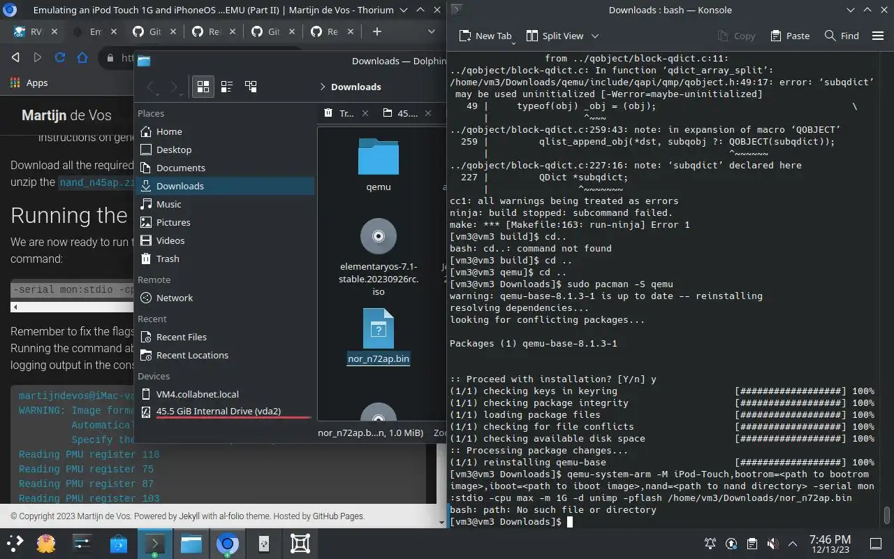Viewport: 894px width, 559px height.
Task: Go back in Dolphin navigation
Action: [x=150, y=87]
